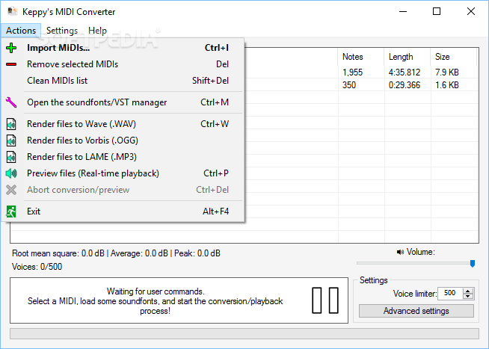Click the bottom conversion progress bar
The image size is (489, 349).
(244, 333)
